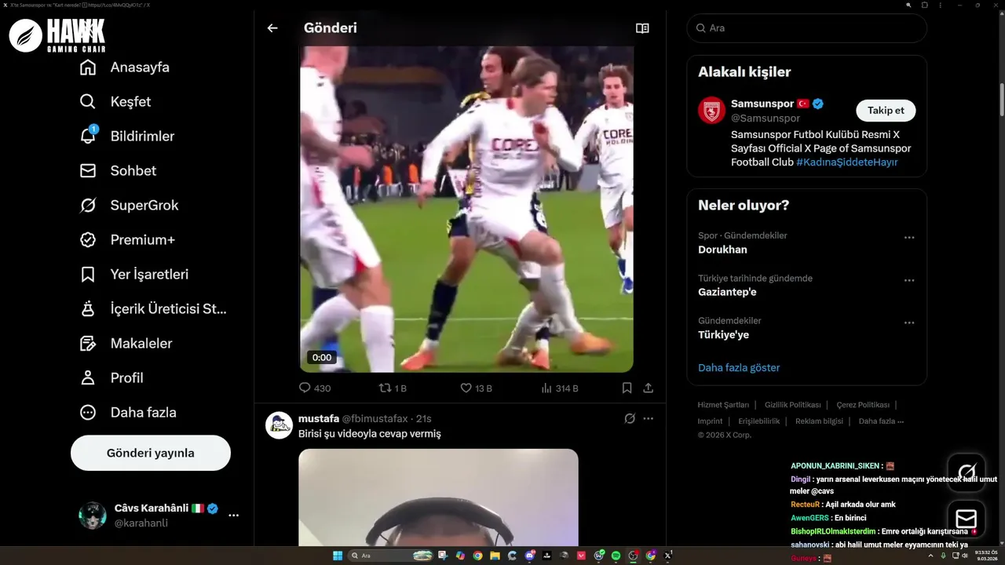Open reader view icon in Gönderi header
Image resolution: width=1005 pixels, height=565 pixels.
click(642, 28)
